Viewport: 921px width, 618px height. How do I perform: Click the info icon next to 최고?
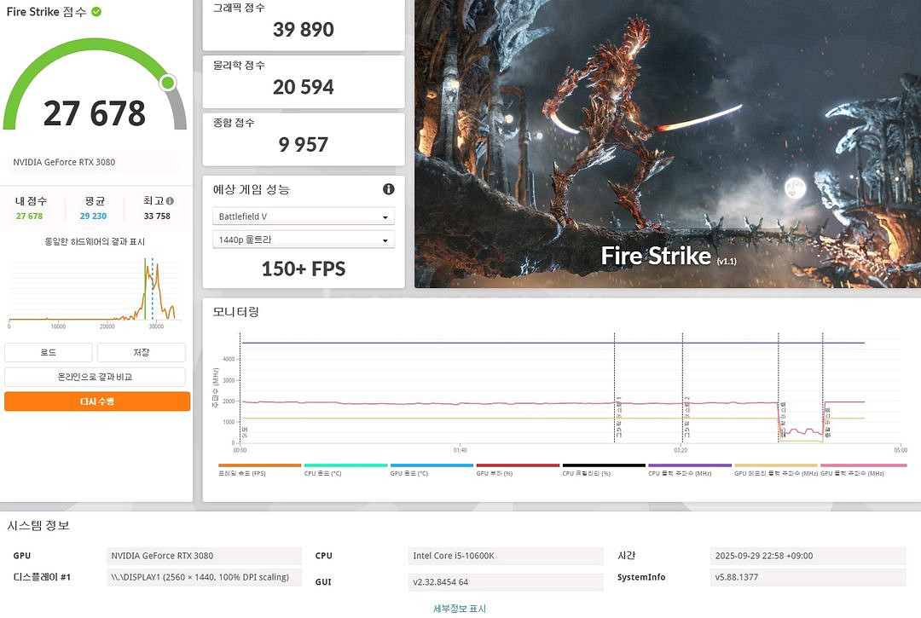coord(170,201)
